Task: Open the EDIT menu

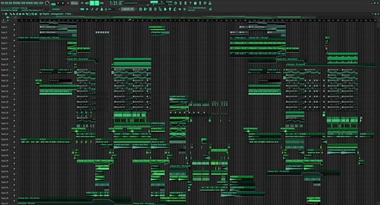Action: pos(6,3)
